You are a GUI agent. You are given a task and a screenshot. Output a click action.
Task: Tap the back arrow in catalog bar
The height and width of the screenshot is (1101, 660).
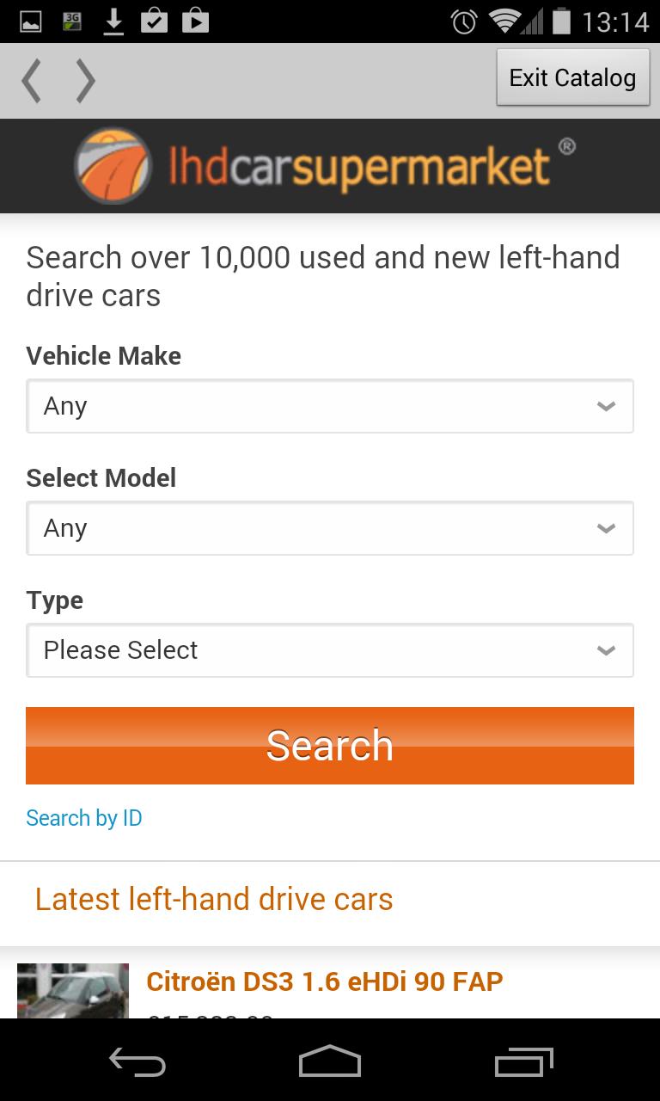click(x=32, y=81)
